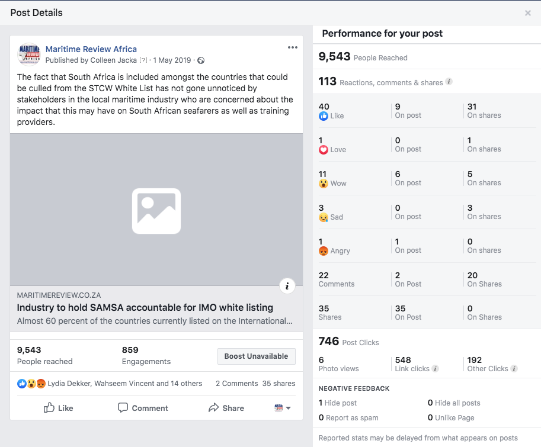The image size is (541, 447).
Task: View the 35 shares list
Action: [278, 384]
